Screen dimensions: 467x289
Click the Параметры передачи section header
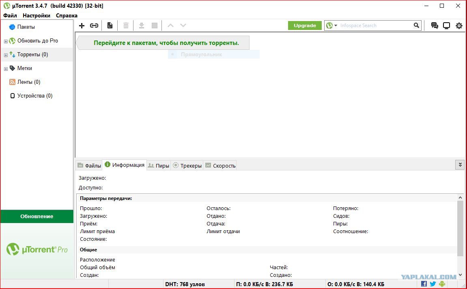(106, 198)
